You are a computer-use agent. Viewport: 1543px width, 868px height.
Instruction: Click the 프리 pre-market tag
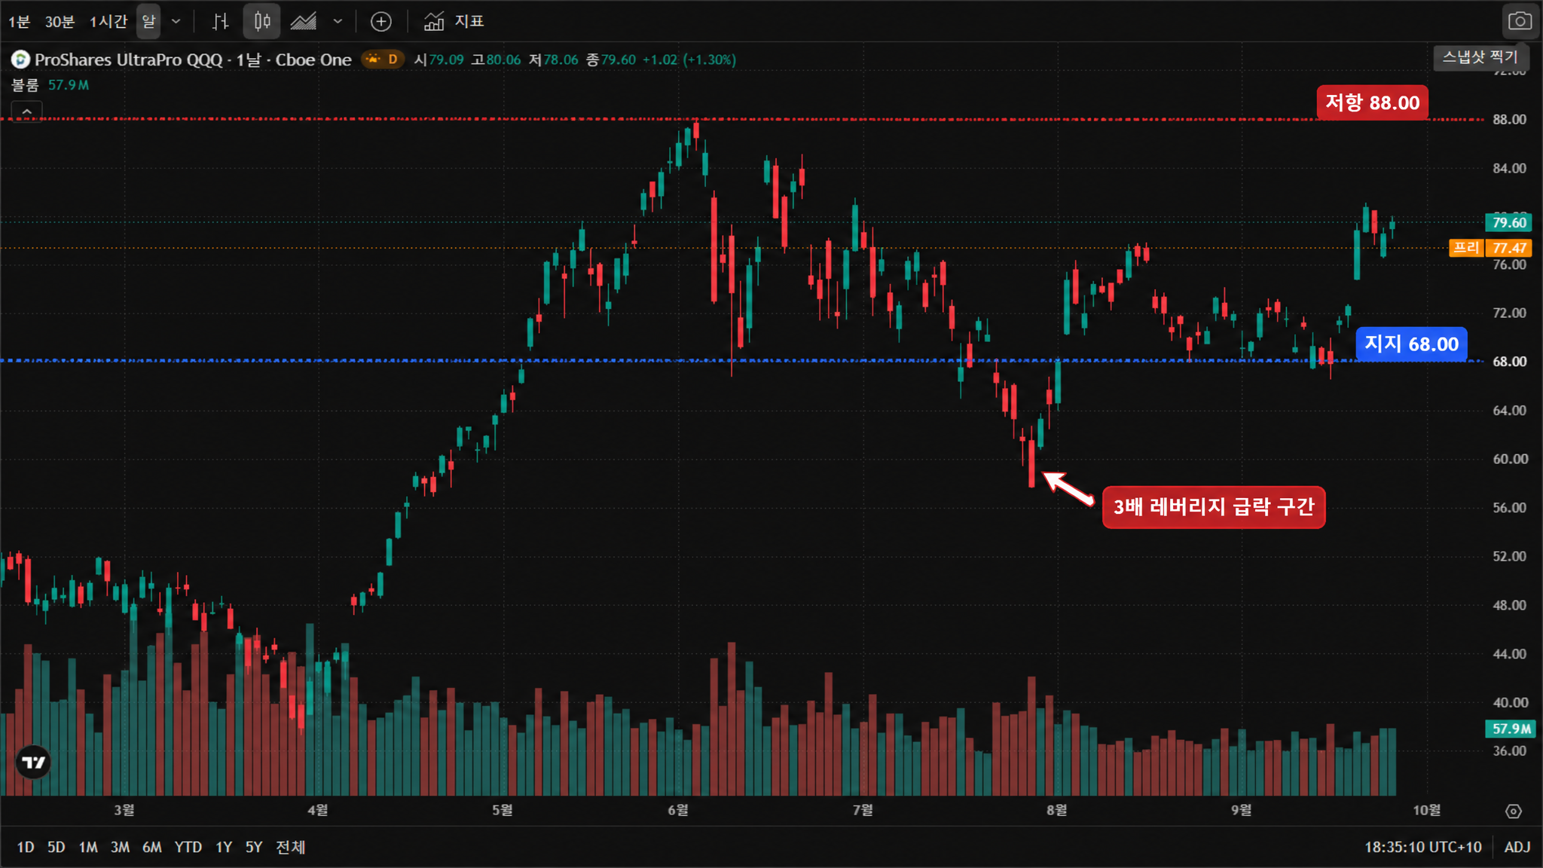[1466, 248]
